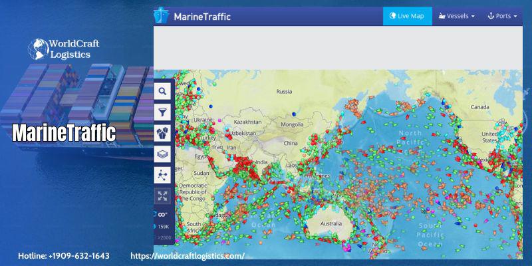The height and width of the screenshot is (266, 532).
Task: Click the globe icon on Live Map
Action: [x=392, y=16]
